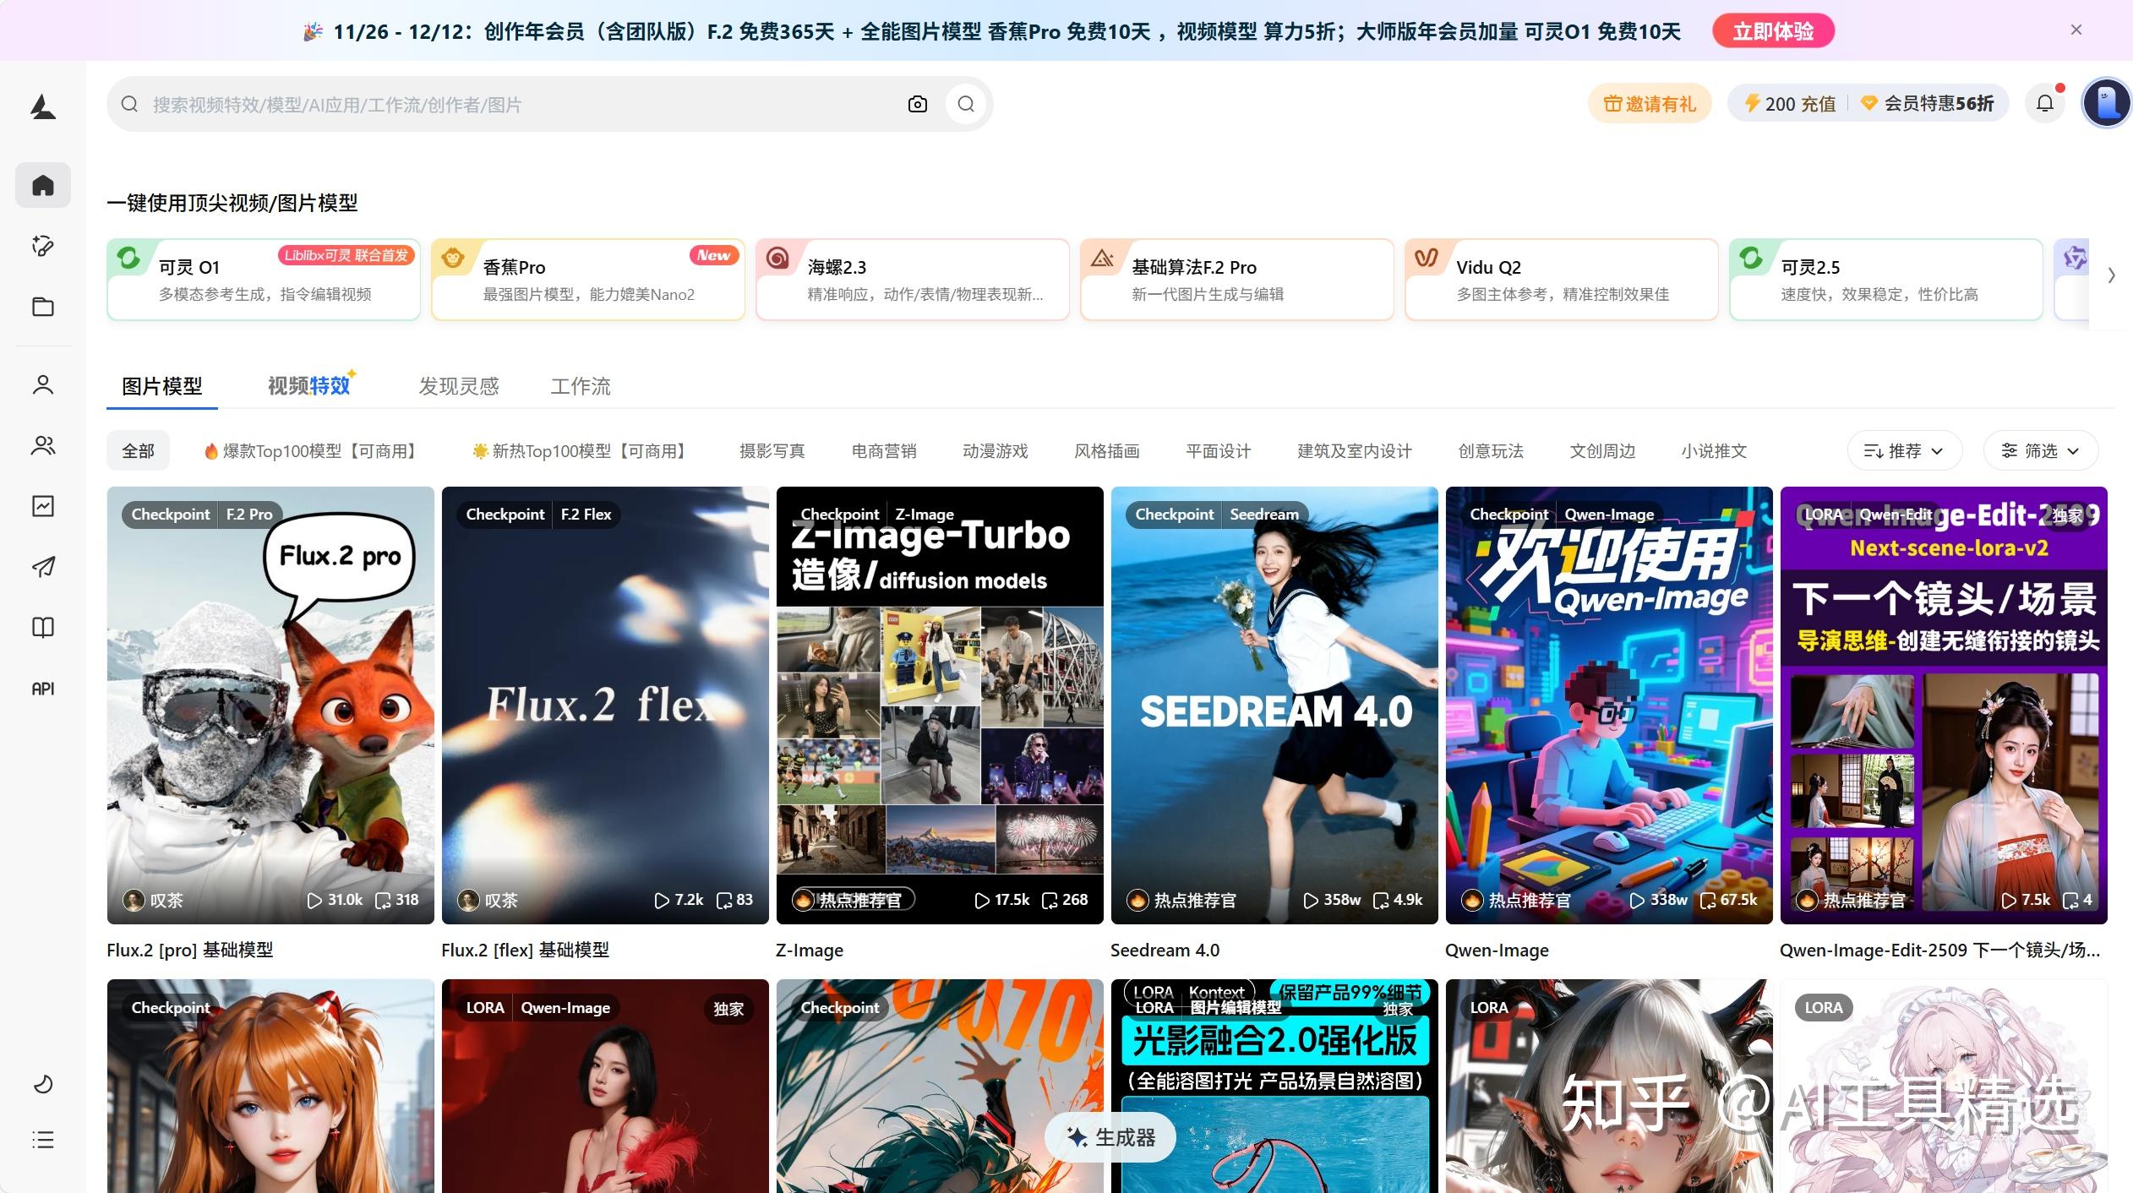Viewport: 2133px width, 1193px height.
Task: Click the 邀请有礼 button
Action: click(1650, 104)
